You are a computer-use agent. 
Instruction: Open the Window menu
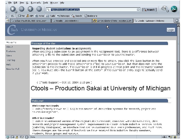pyautogui.click(x=54, y=3)
